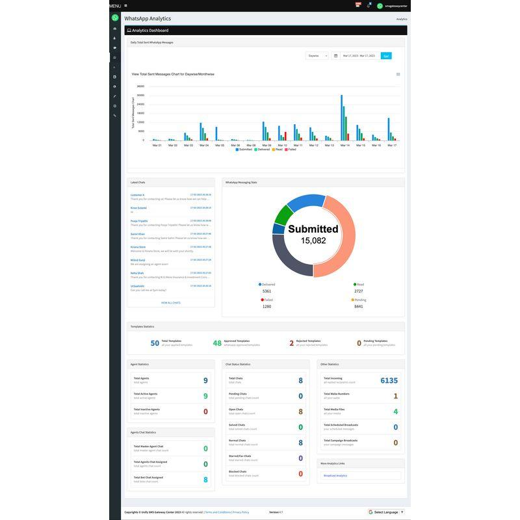The width and height of the screenshot is (520, 520).
Task: Open the Kiran Solanki chat entry
Action: pos(171,210)
